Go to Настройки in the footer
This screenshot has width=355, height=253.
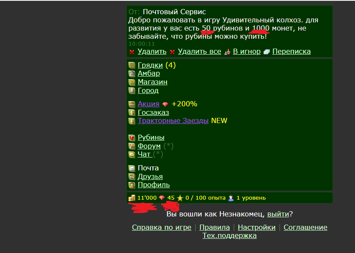point(256,227)
